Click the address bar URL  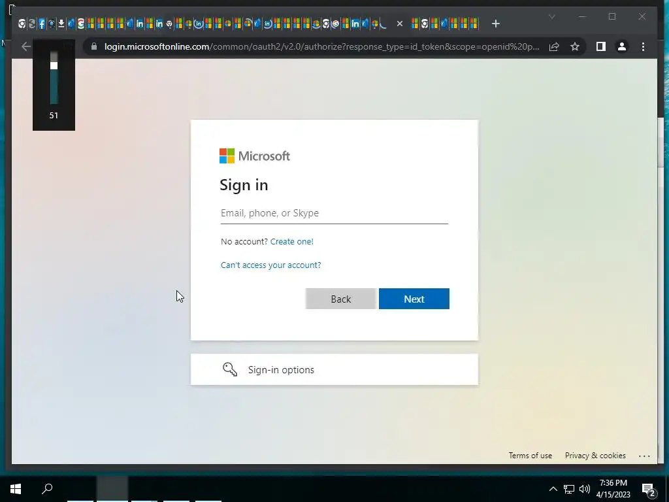click(x=321, y=46)
